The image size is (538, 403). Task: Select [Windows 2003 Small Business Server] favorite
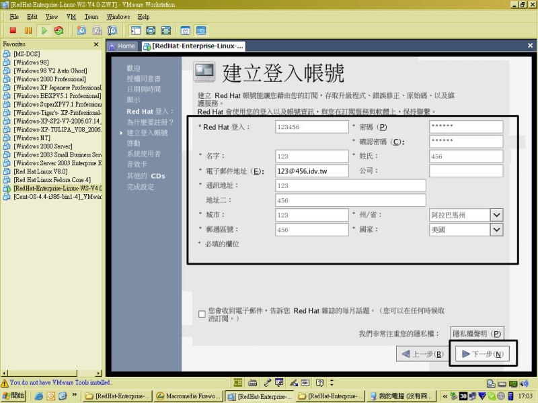[x=58, y=154]
